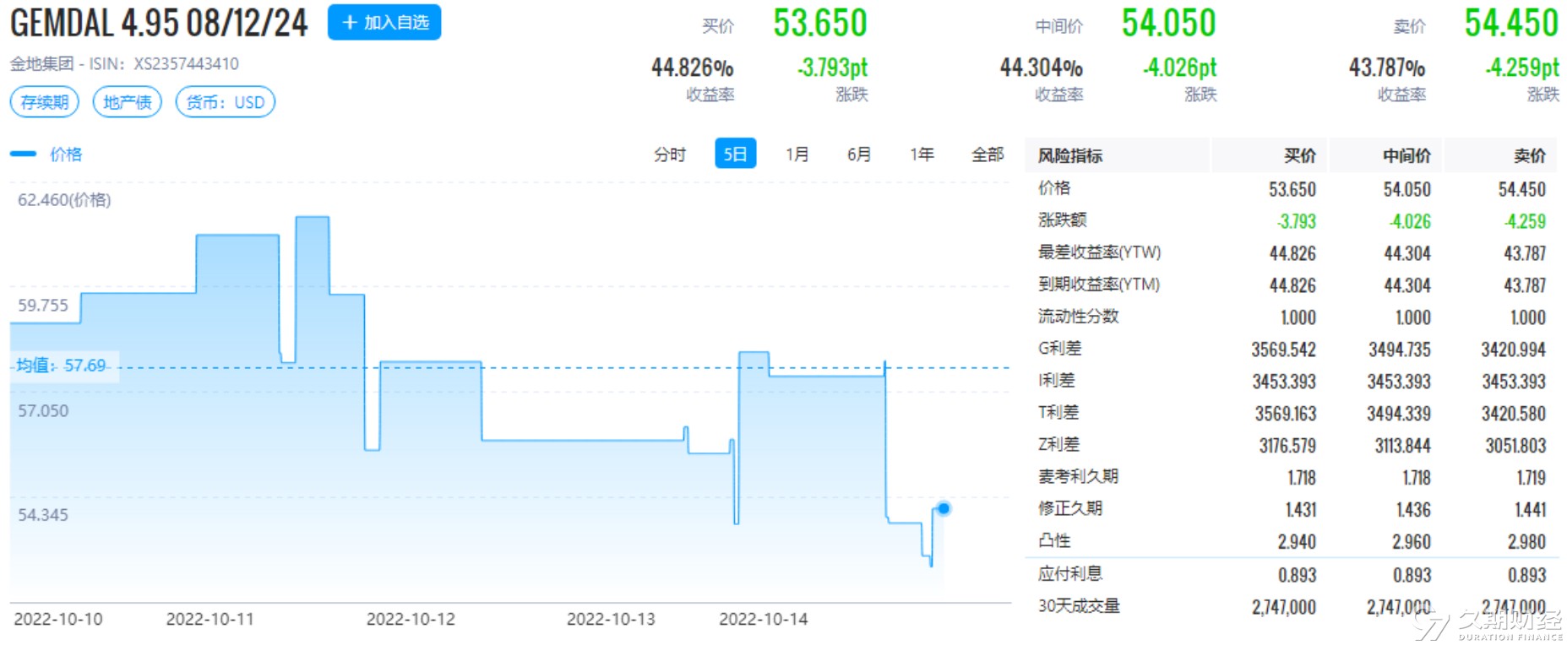Click the ask yield 43.787% value

pyautogui.click(x=1386, y=68)
